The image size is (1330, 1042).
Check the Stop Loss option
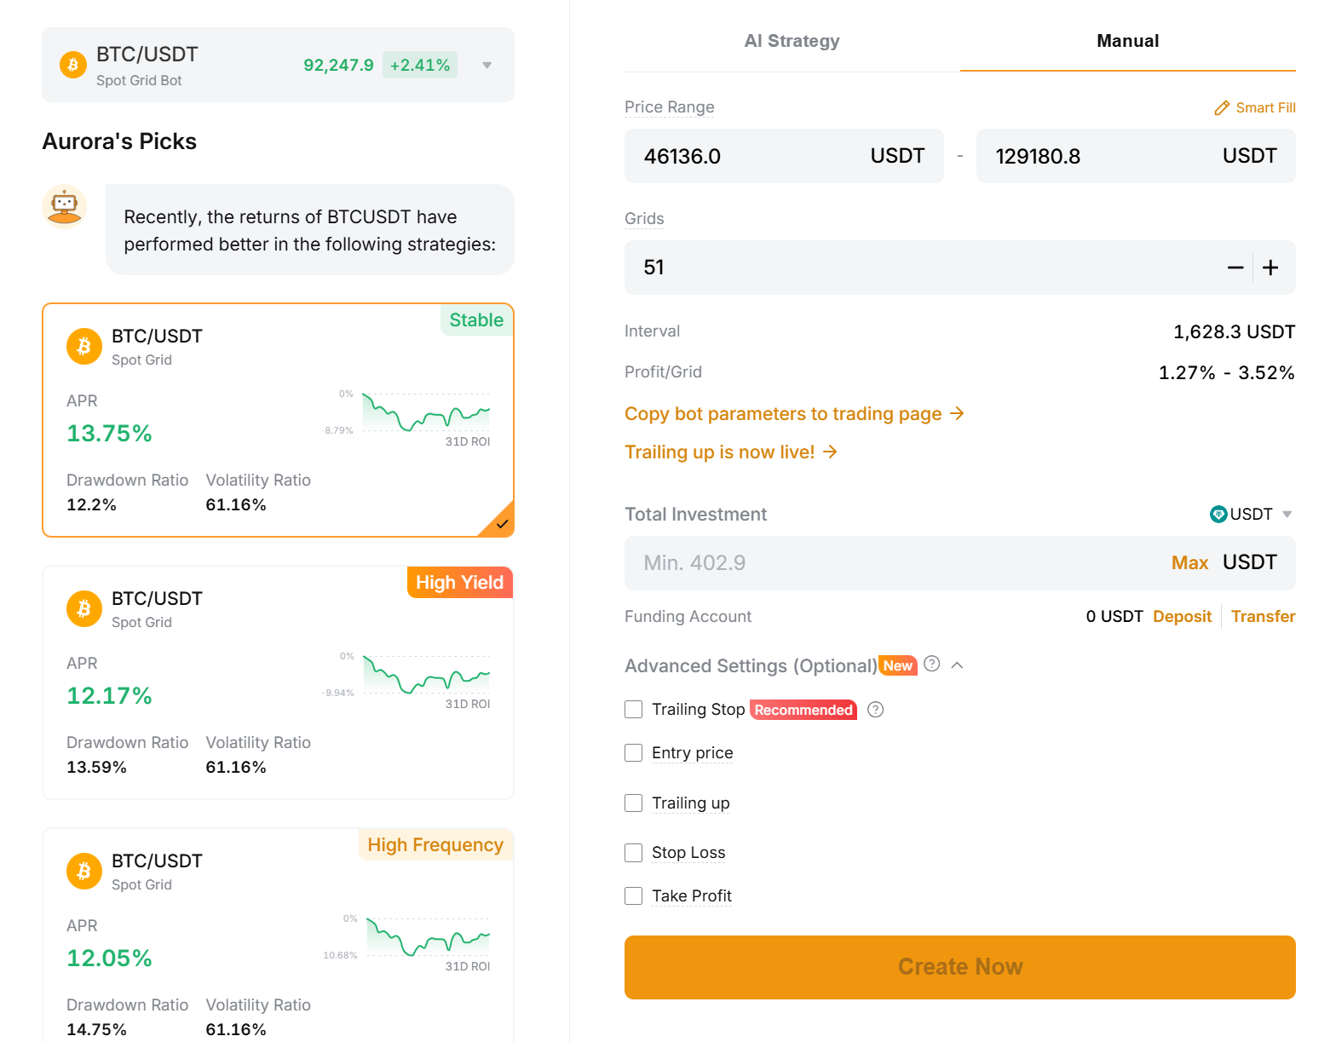(633, 852)
